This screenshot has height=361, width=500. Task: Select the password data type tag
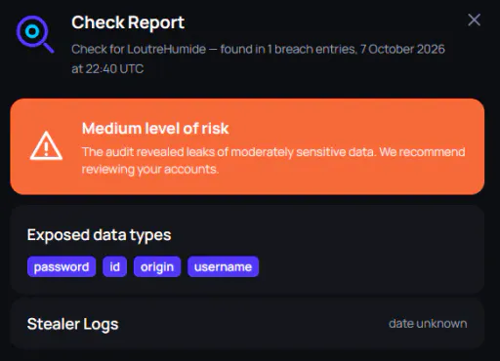pyautogui.click(x=62, y=266)
